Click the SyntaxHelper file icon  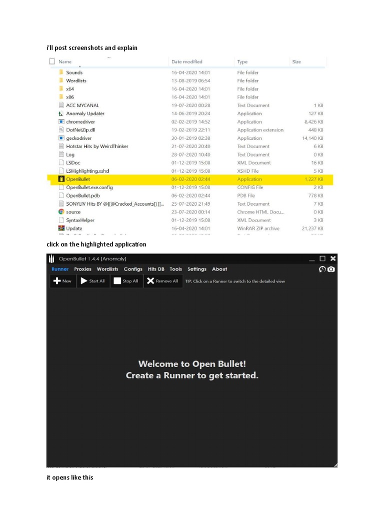[61, 220]
